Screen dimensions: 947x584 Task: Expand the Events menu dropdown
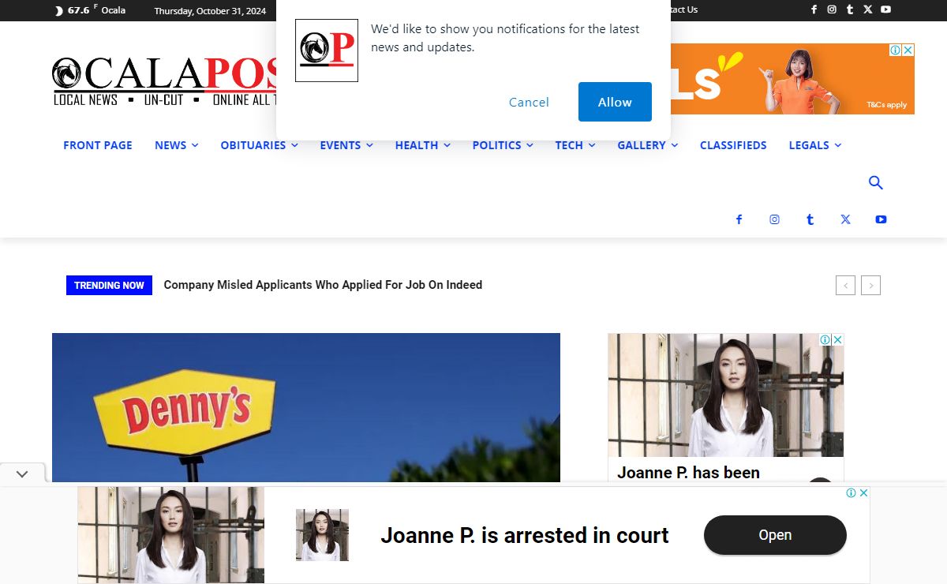pos(346,145)
